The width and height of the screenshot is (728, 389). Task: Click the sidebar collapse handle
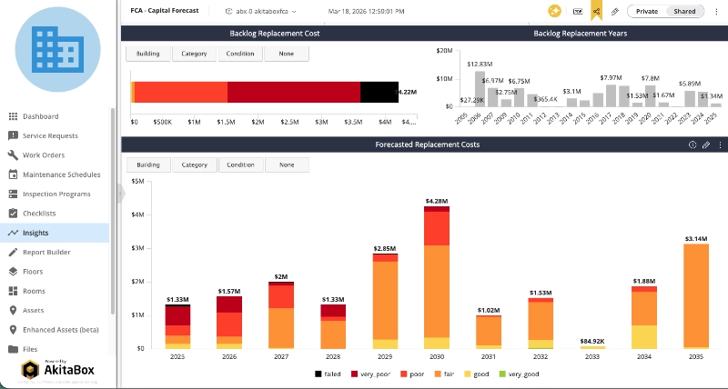click(120, 193)
